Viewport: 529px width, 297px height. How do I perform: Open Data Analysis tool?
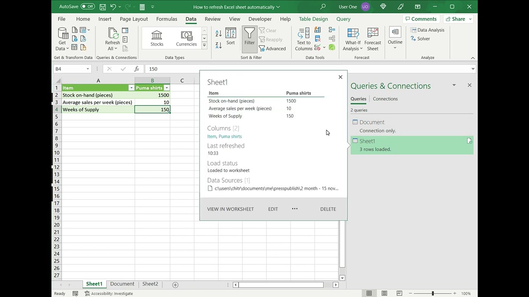(427, 30)
